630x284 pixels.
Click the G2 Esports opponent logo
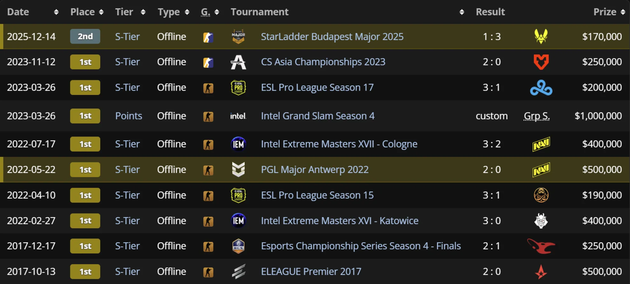[541, 221]
